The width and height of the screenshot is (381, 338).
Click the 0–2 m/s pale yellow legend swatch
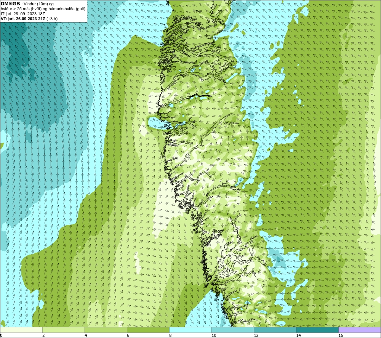[x=21, y=330]
